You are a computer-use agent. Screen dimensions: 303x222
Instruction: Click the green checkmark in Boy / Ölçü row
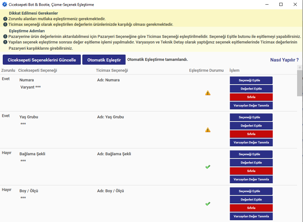(208, 204)
